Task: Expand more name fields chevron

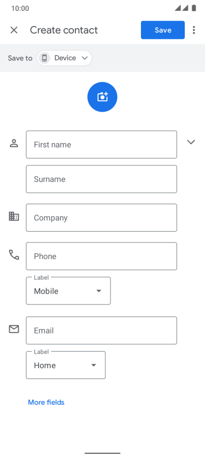Action: tap(191, 142)
